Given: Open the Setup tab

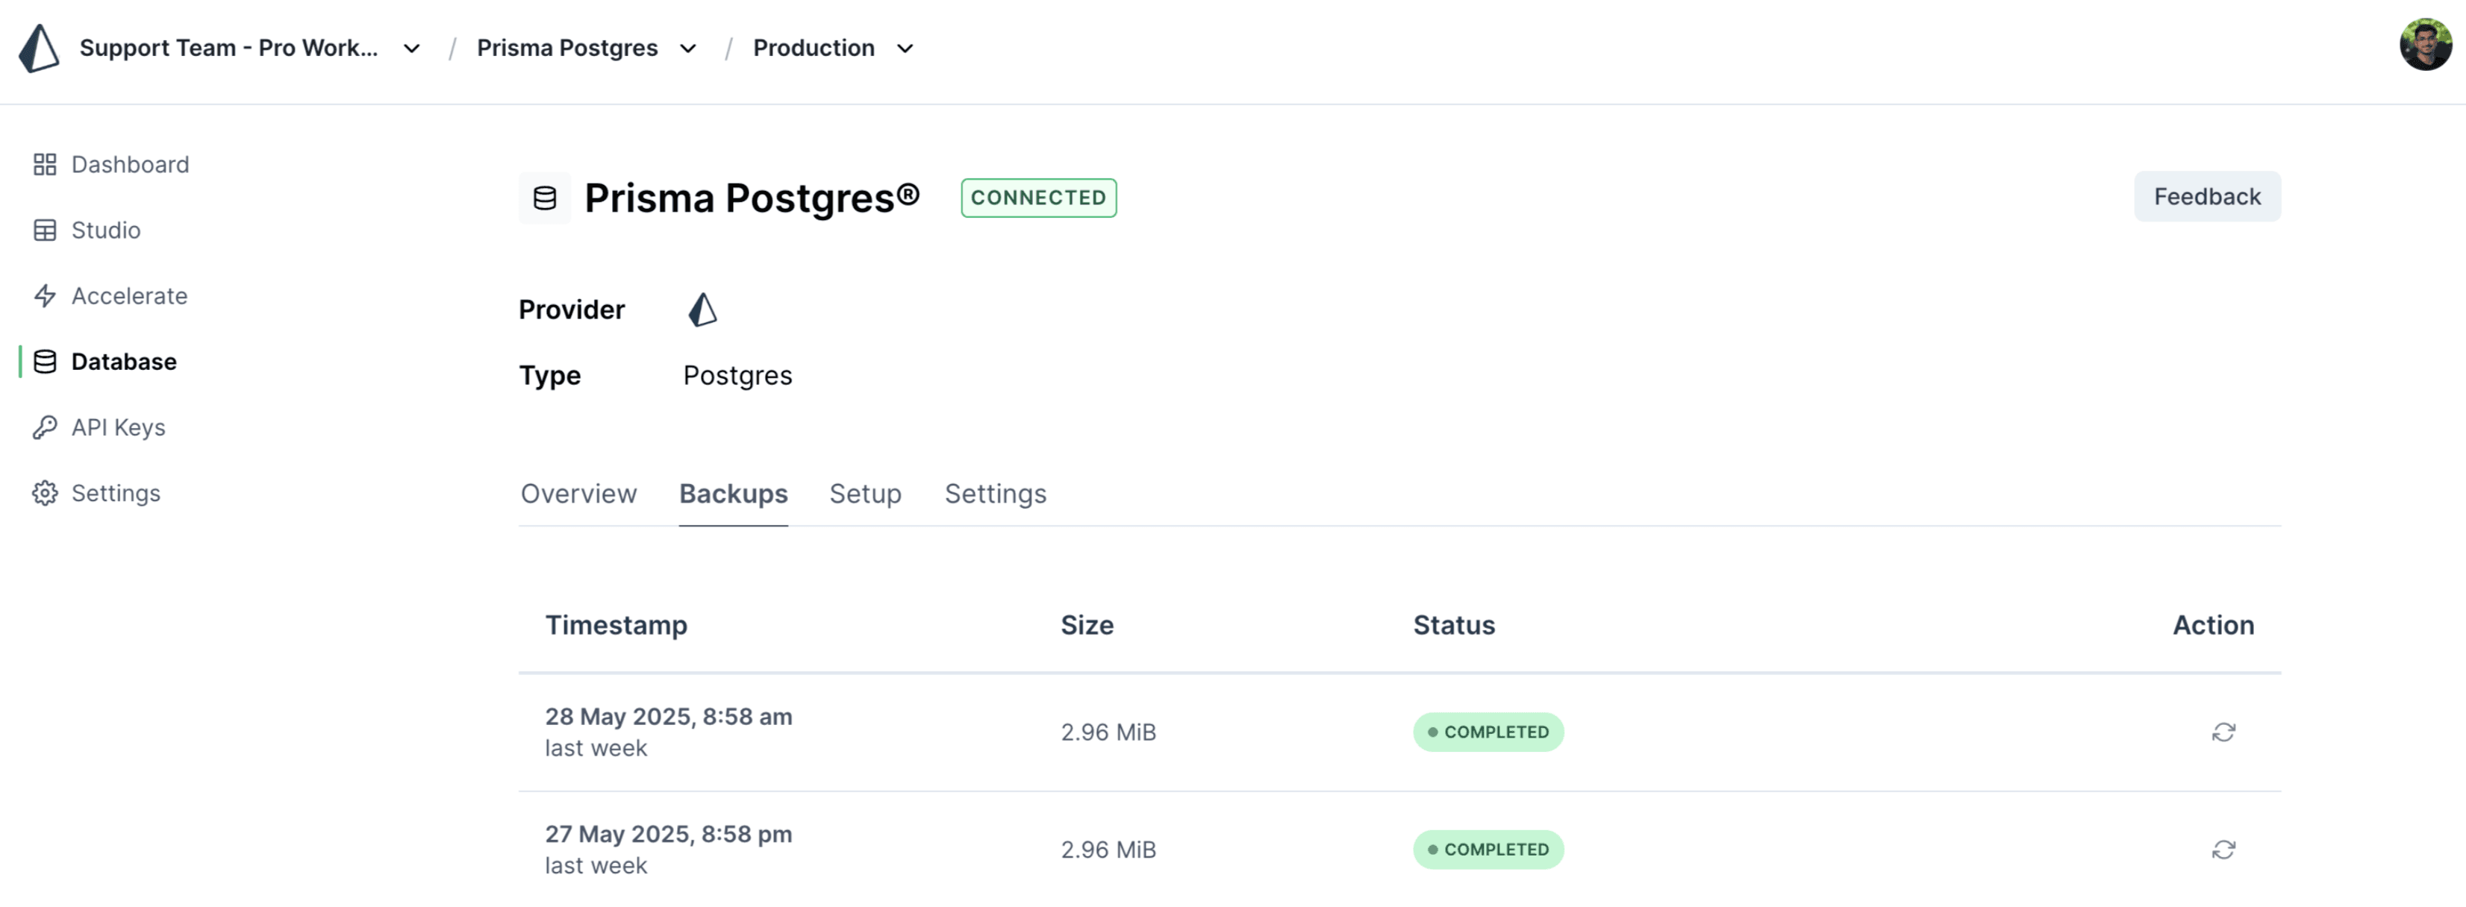Looking at the screenshot, I should click(864, 494).
